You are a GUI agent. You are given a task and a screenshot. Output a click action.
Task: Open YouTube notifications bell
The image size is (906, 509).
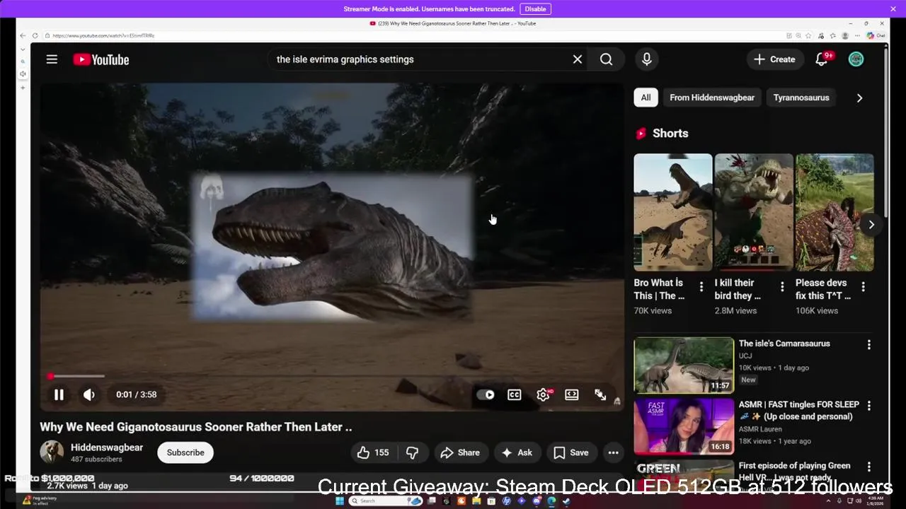pos(821,59)
